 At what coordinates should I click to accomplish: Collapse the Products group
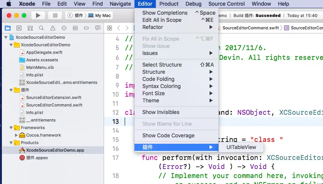(11, 143)
